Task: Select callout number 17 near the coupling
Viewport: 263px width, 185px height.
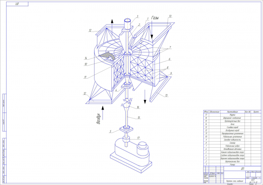Action: pyautogui.click(x=138, y=138)
